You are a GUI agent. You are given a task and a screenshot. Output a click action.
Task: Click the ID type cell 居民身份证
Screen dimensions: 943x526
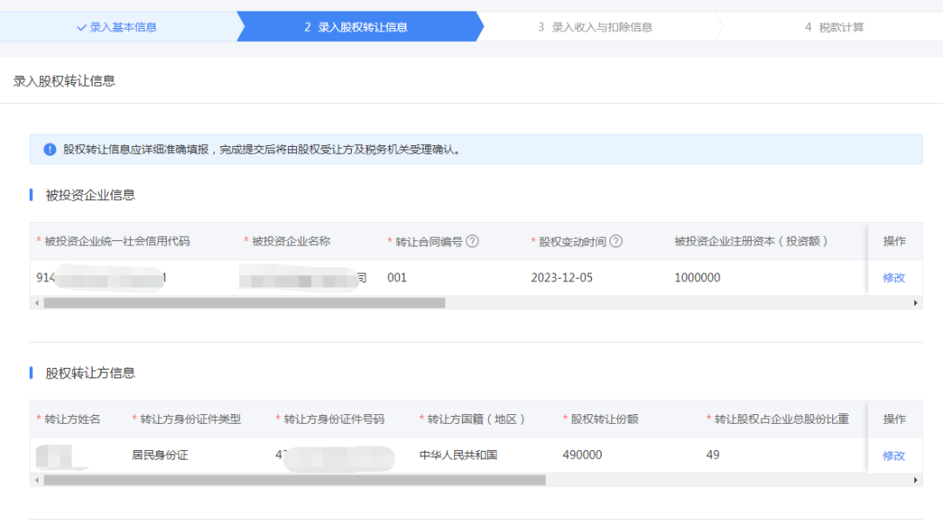pos(160,455)
